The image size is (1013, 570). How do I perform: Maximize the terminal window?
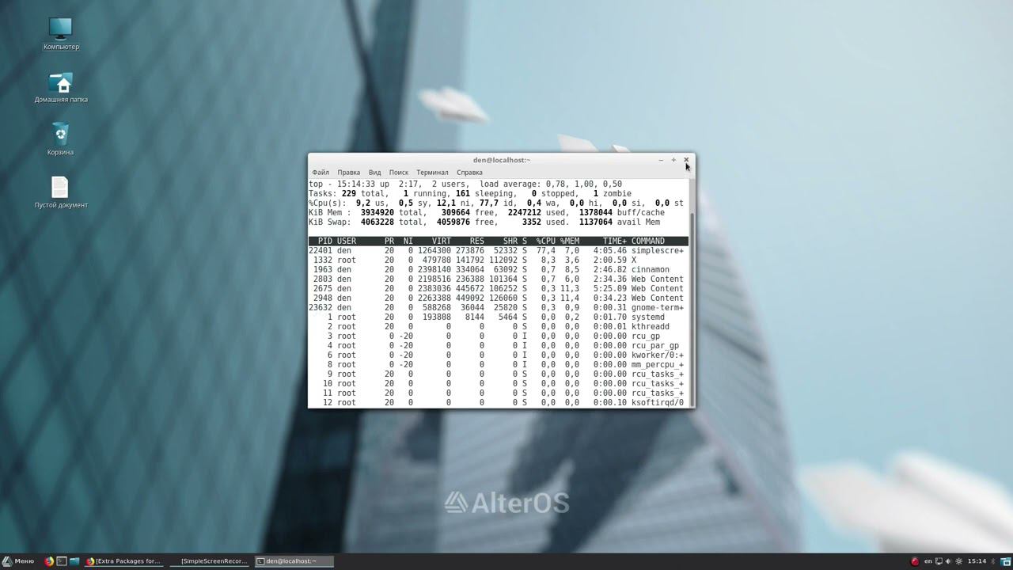pyautogui.click(x=673, y=160)
